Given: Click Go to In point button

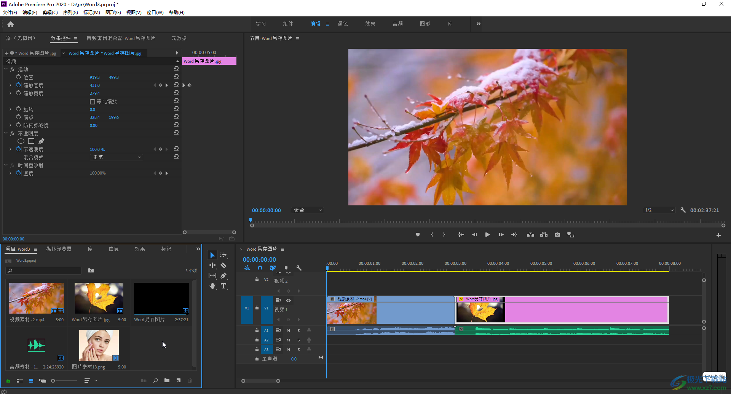Looking at the screenshot, I should [x=461, y=235].
